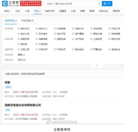Open the case number link under 何畏
138x132 pixels.
(25, 92)
